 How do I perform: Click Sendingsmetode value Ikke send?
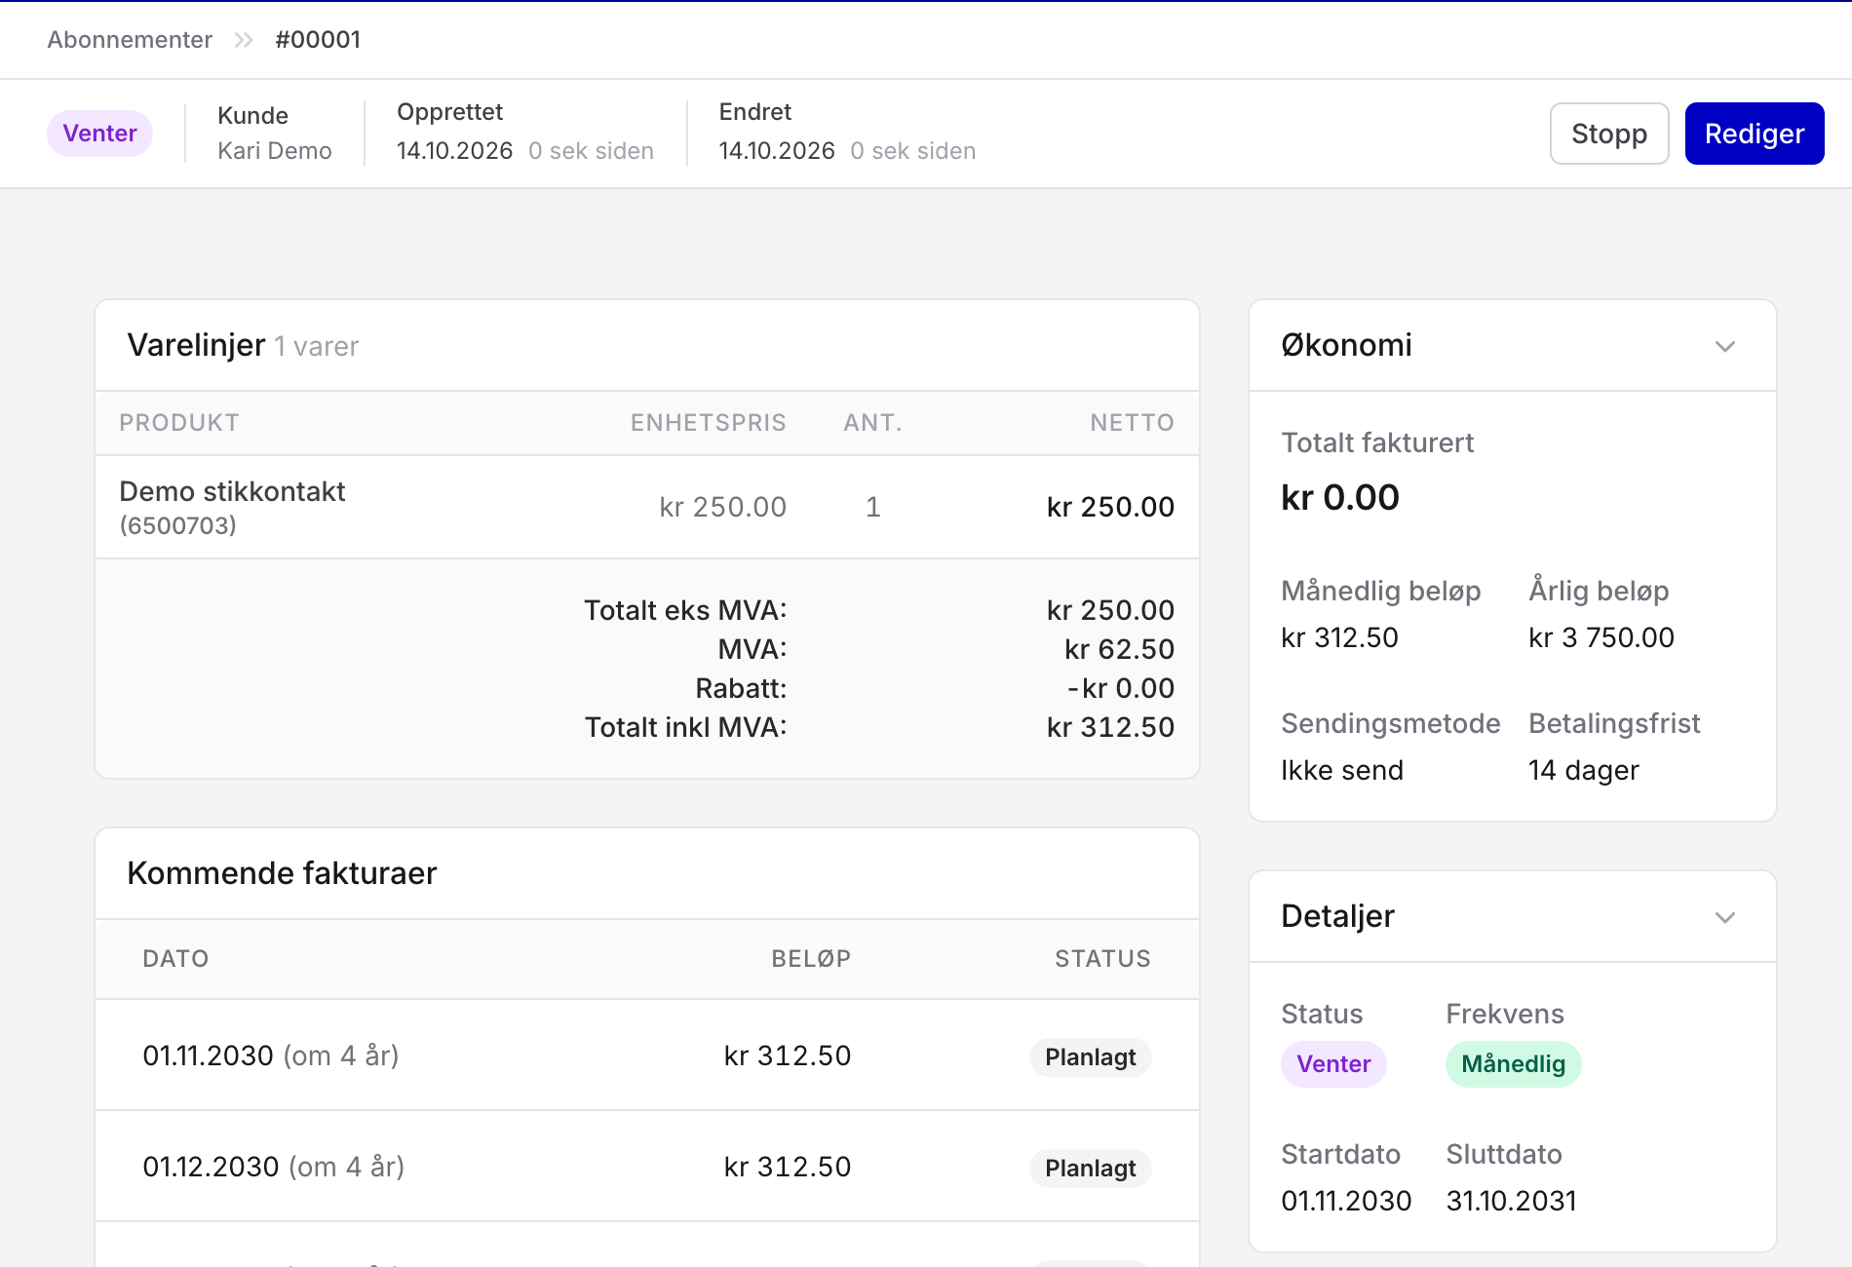click(x=1342, y=770)
